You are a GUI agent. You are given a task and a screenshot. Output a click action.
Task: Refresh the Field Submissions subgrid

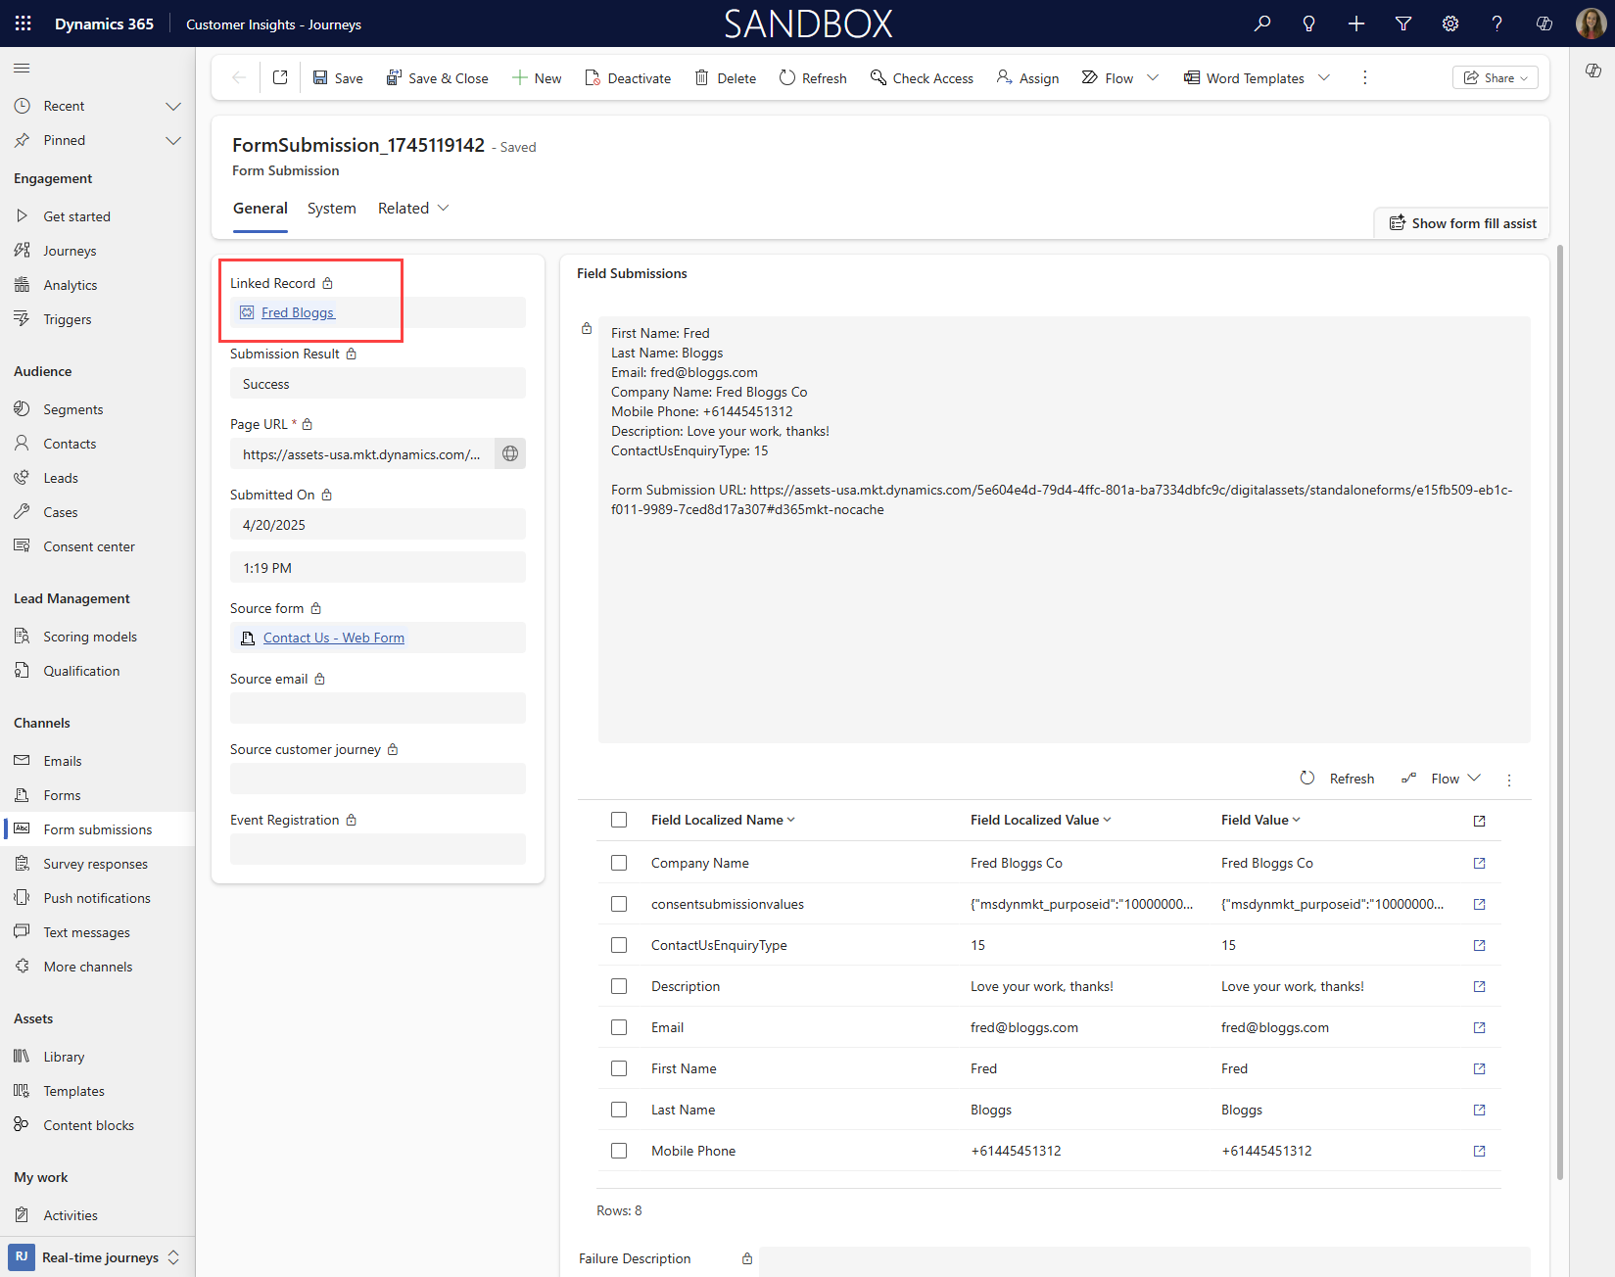(1338, 779)
